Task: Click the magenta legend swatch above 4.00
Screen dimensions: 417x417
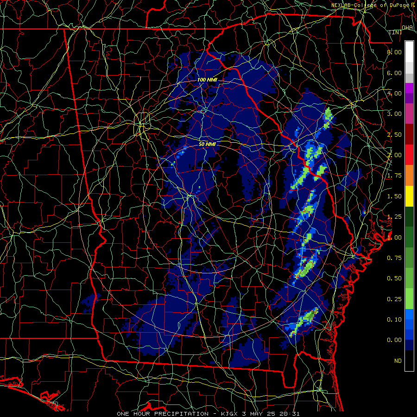Action: pyautogui.click(x=409, y=88)
